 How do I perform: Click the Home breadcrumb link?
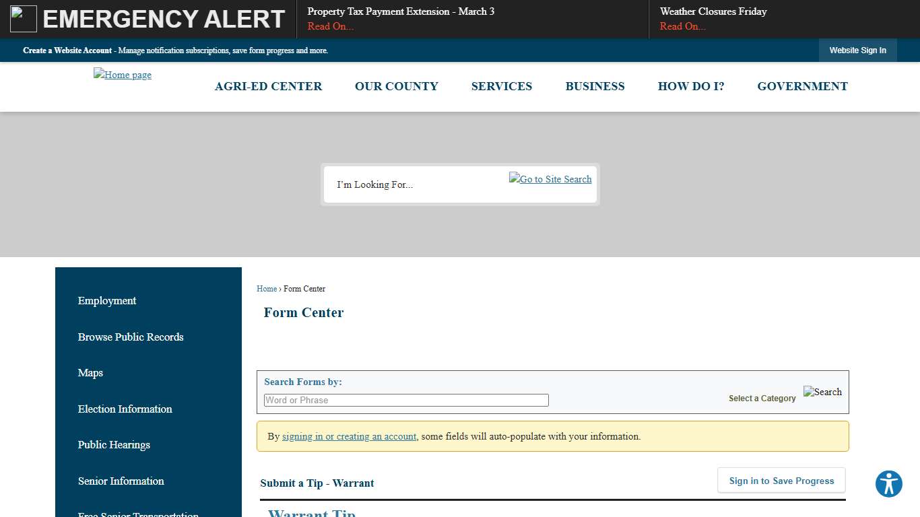click(266, 289)
